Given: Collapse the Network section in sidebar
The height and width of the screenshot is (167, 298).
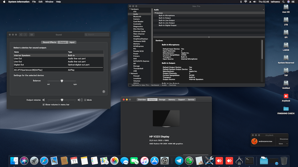Looking at the screenshot, I should coord(129,73).
